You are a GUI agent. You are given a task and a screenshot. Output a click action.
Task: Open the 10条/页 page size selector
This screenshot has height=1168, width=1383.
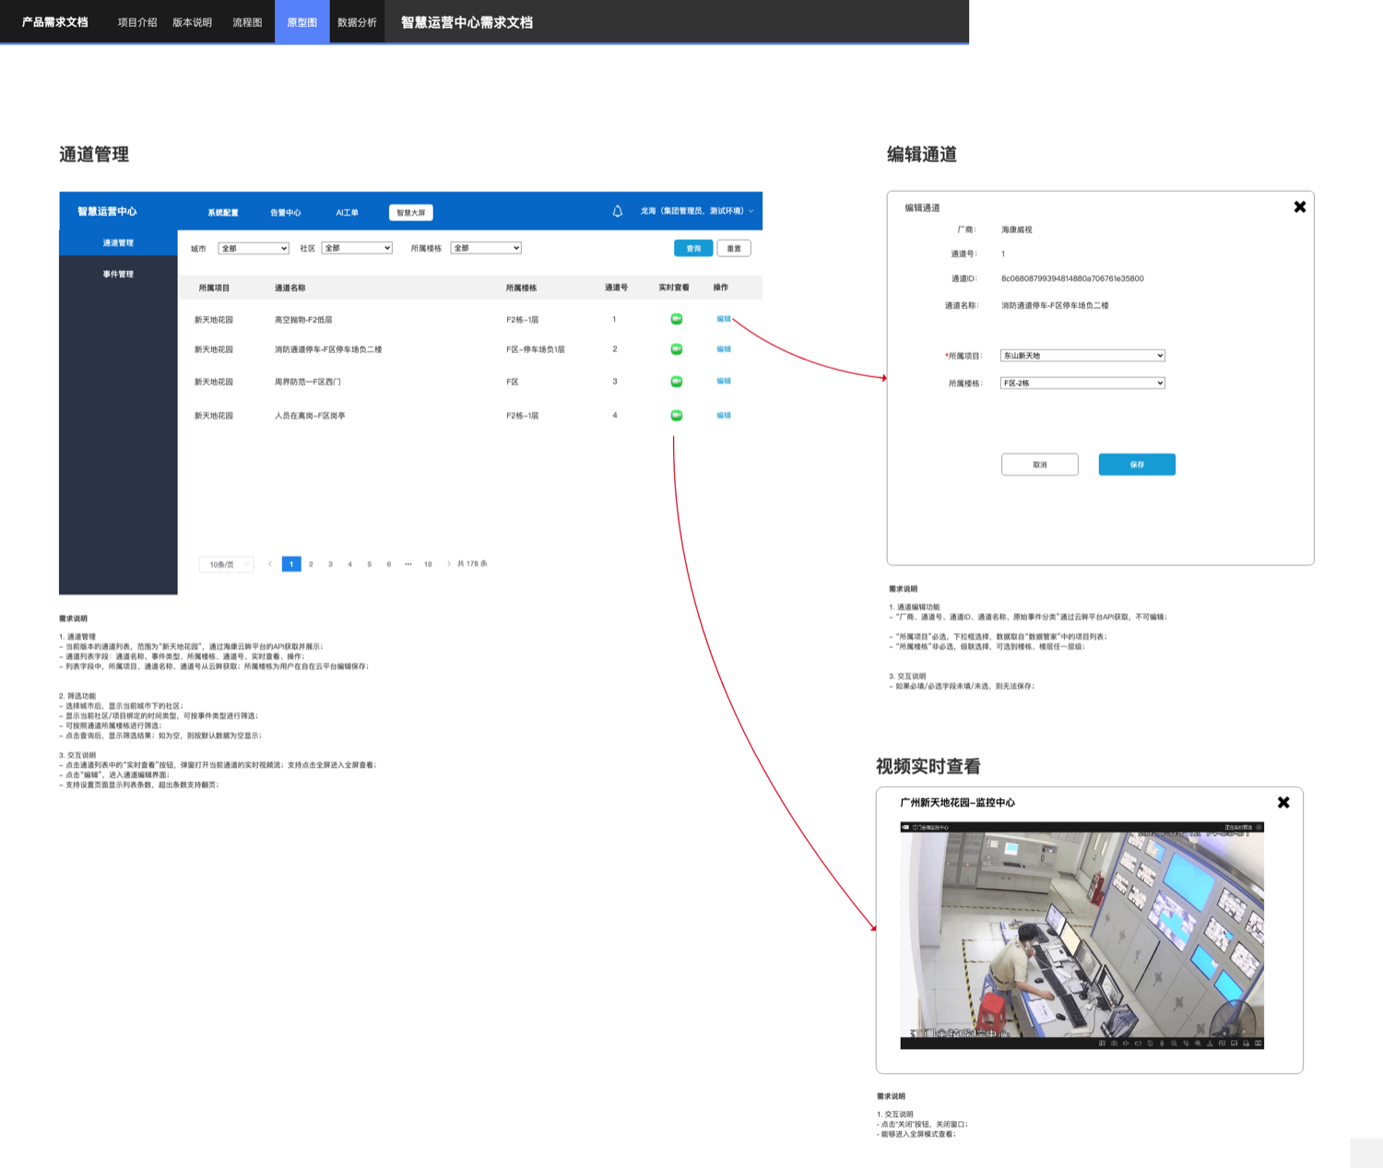(227, 564)
